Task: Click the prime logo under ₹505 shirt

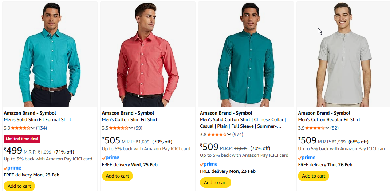Action: (x=110, y=158)
